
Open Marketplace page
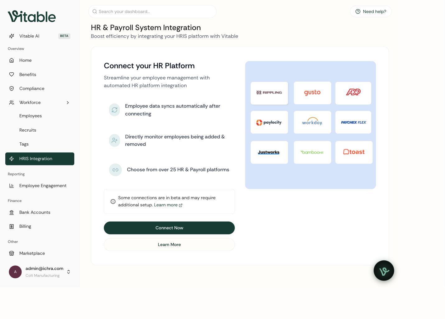(x=40, y=253)
